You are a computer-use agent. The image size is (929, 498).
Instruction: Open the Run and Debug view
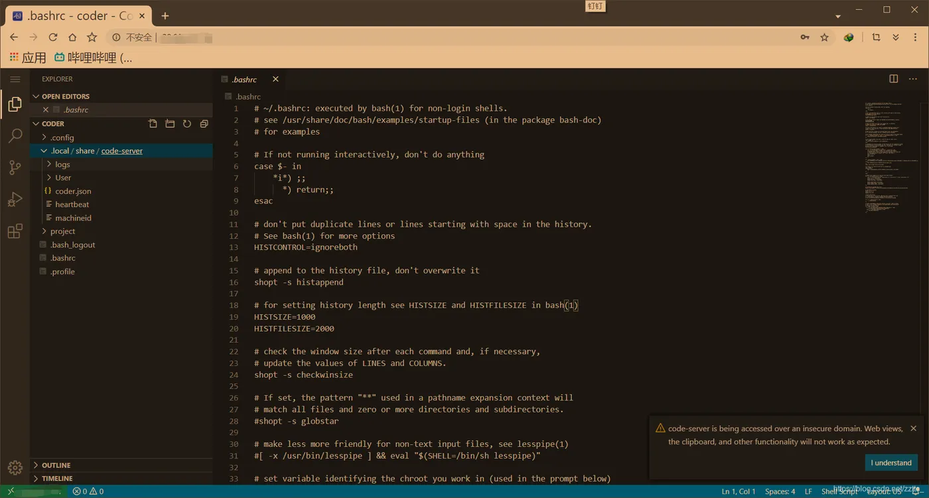(15, 200)
